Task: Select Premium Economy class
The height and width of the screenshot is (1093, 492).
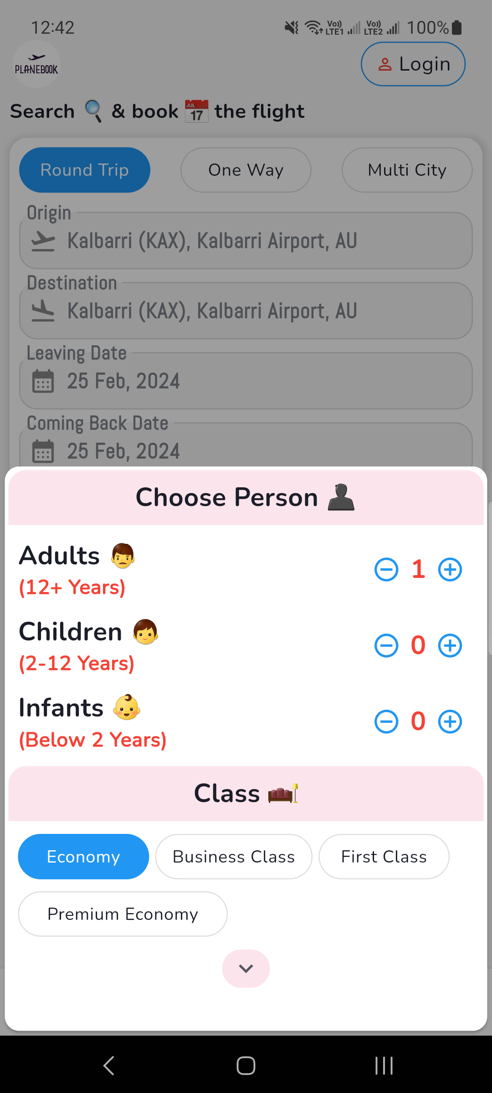Action: click(123, 914)
